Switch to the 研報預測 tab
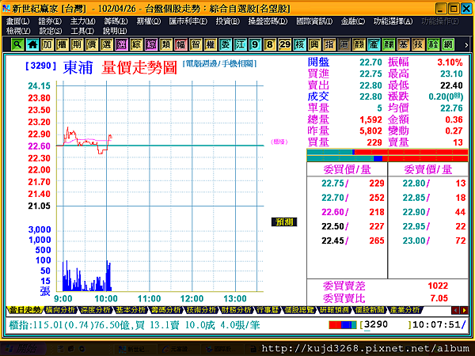Screen dimensions: 475x356 (x=334, y=310)
